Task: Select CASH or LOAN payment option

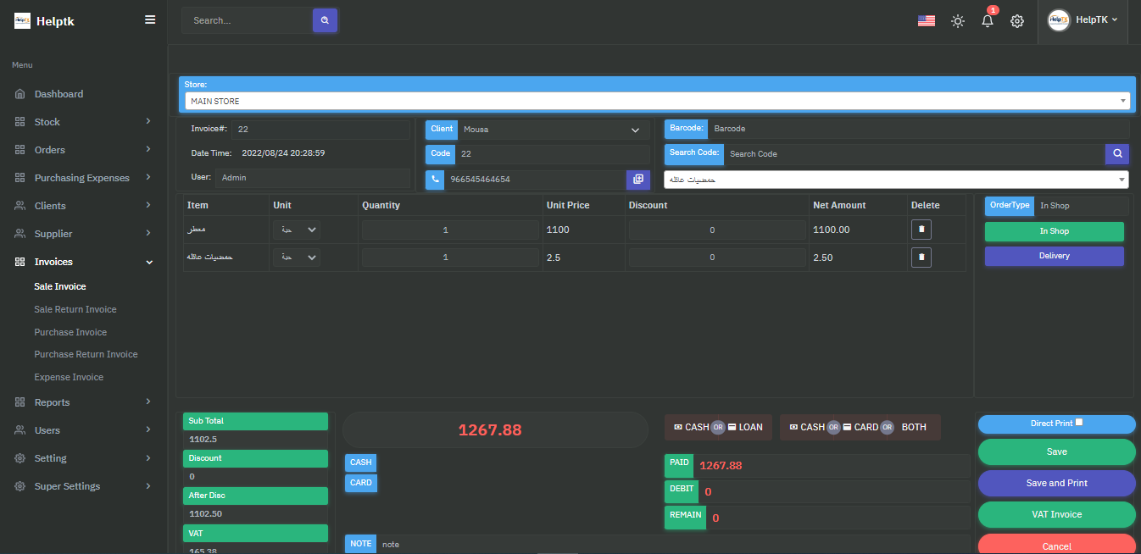Action: 718,428
